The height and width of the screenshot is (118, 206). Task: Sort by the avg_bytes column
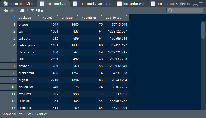116,18
